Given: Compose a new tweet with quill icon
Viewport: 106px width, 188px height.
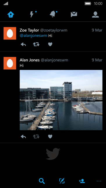Looking at the screenshot, I should coord(62,181).
